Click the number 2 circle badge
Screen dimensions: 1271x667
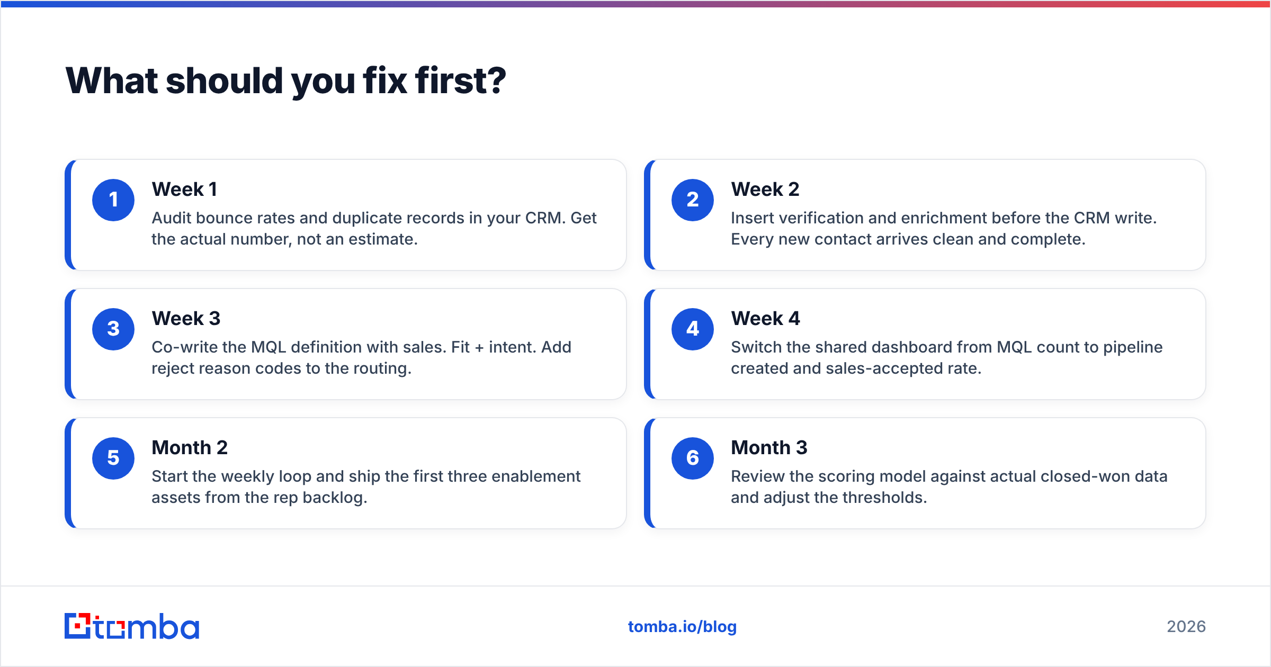coord(693,200)
